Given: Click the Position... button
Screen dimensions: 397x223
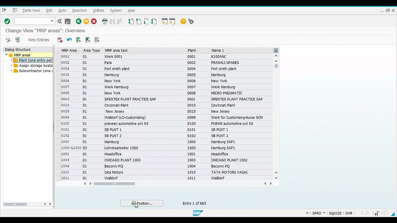Looking at the screenshot, I should [x=142, y=203].
